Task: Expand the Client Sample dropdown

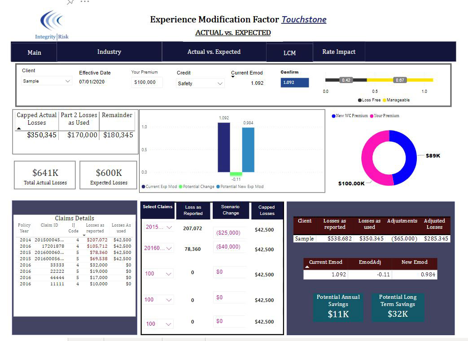Action: (47, 81)
